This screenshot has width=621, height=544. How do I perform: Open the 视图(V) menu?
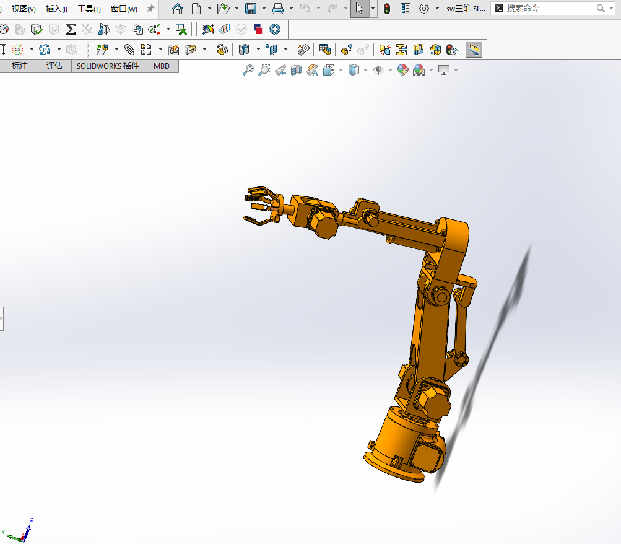pyautogui.click(x=24, y=9)
